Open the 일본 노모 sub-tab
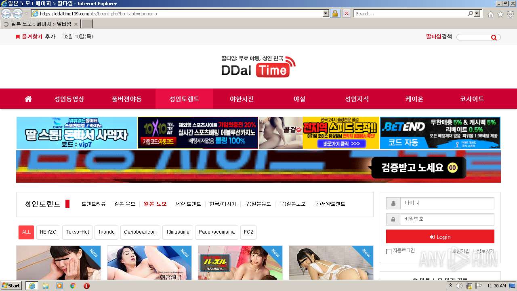 coord(155,204)
